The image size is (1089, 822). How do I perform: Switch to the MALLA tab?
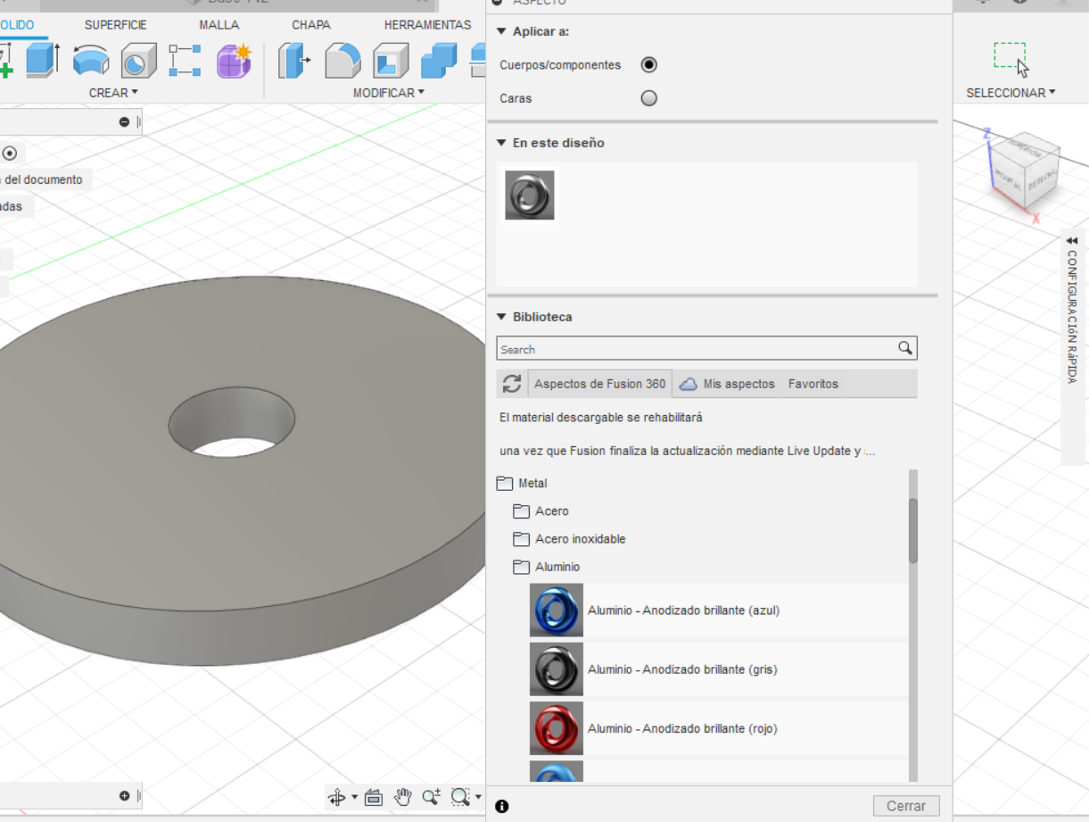pos(219,25)
